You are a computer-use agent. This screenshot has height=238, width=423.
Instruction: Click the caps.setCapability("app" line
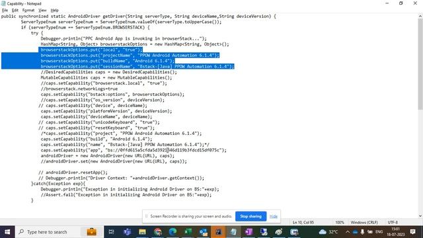[x=134, y=150]
